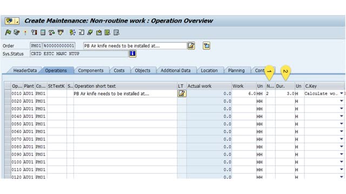Image resolution: width=346 pixels, height=194 pixels.
Task: Click the yellow-blue document icon after order description
Action: pyautogui.click(x=207, y=46)
